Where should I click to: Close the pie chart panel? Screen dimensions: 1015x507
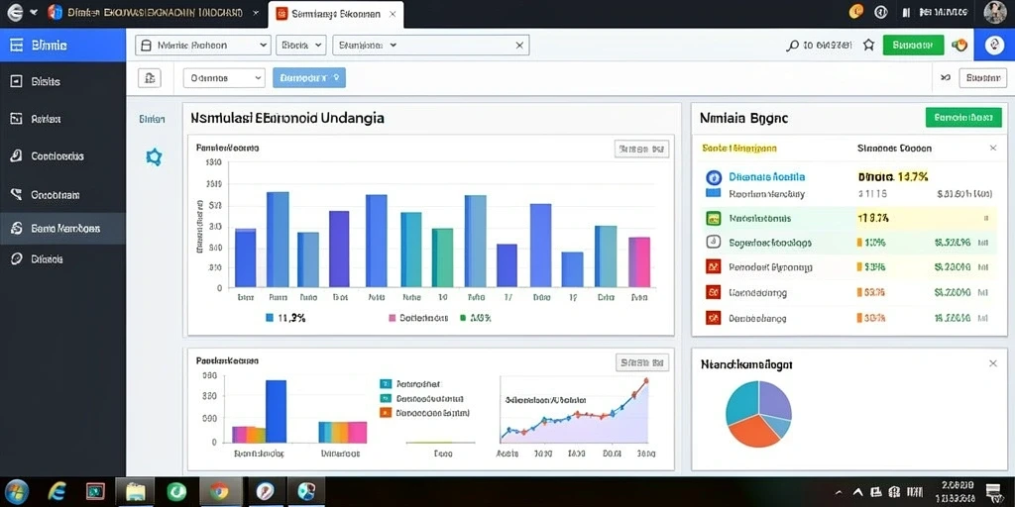tap(993, 363)
